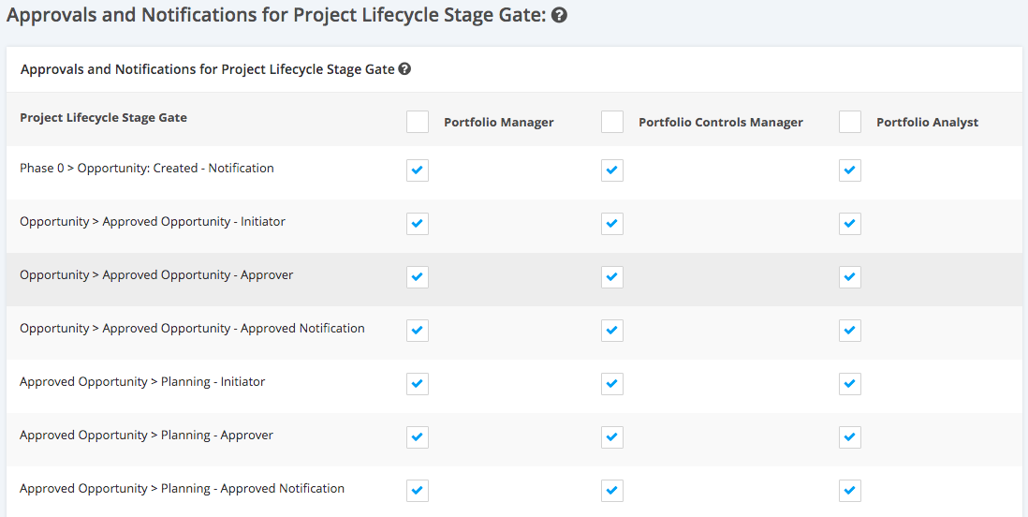
Task: Uncheck Portfolio Analyst for Planning Approved Notification
Action: point(850,491)
